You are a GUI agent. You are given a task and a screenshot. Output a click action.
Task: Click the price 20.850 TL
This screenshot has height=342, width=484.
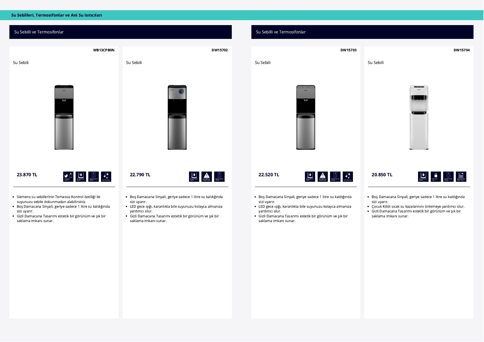point(382,175)
